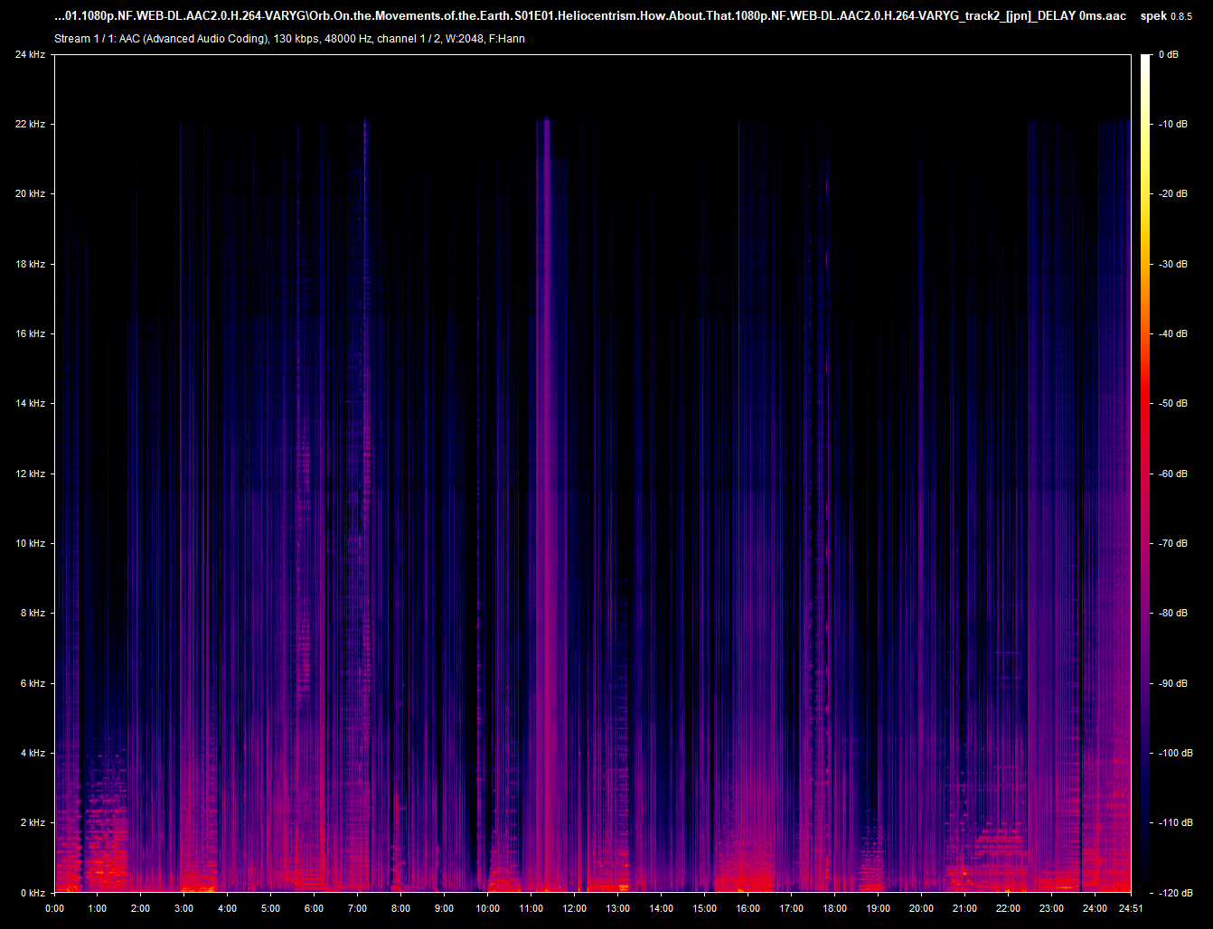Image resolution: width=1213 pixels, height=929 pixels.
Task: Click the 0 kHz frequency axis label
Action: point(33,893)
